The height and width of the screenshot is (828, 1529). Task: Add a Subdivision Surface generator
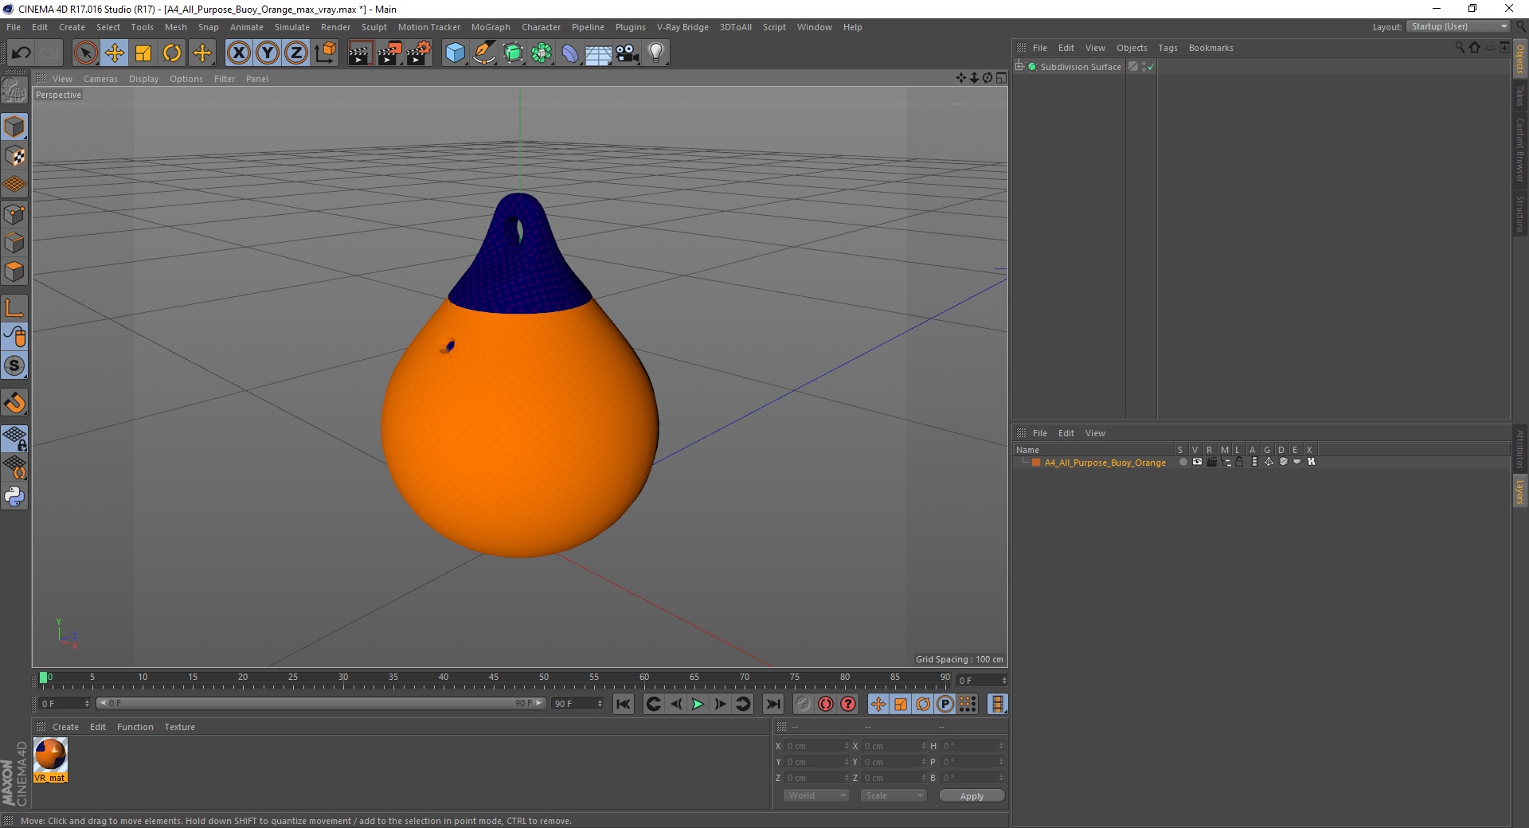514,53
